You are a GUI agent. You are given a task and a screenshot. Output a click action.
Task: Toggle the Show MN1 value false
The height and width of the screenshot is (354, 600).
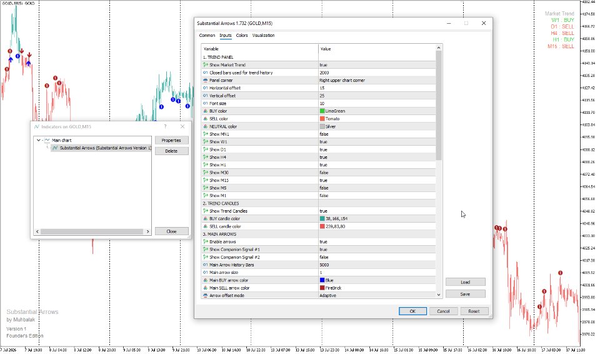[377, 134]
